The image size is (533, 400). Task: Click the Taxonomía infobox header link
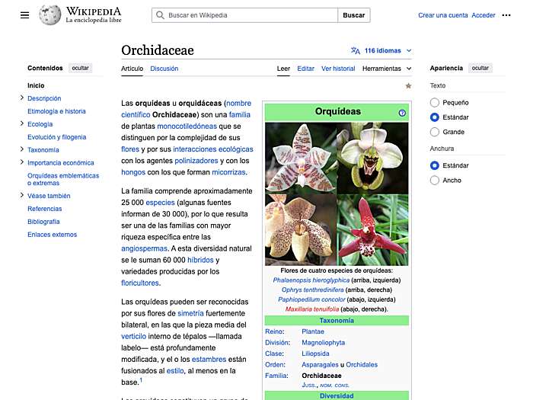(x=337, y=321)
